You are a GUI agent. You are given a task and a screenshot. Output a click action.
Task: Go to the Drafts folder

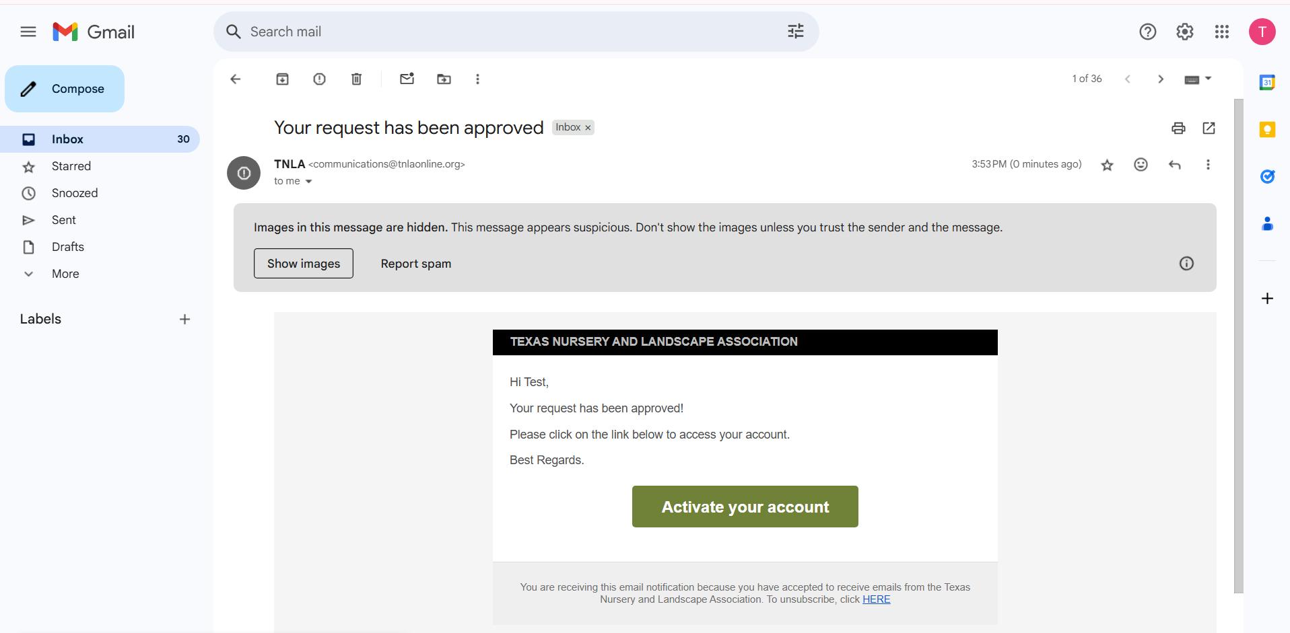coord(68,247)
